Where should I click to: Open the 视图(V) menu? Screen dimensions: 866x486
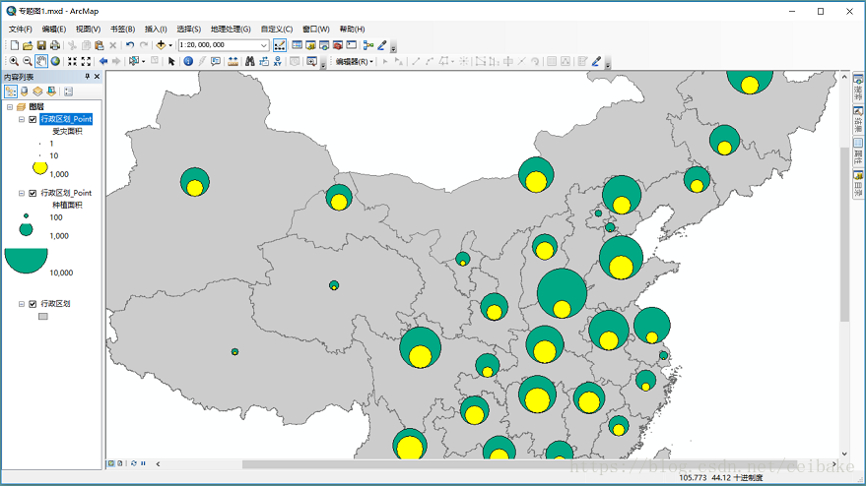89,30
